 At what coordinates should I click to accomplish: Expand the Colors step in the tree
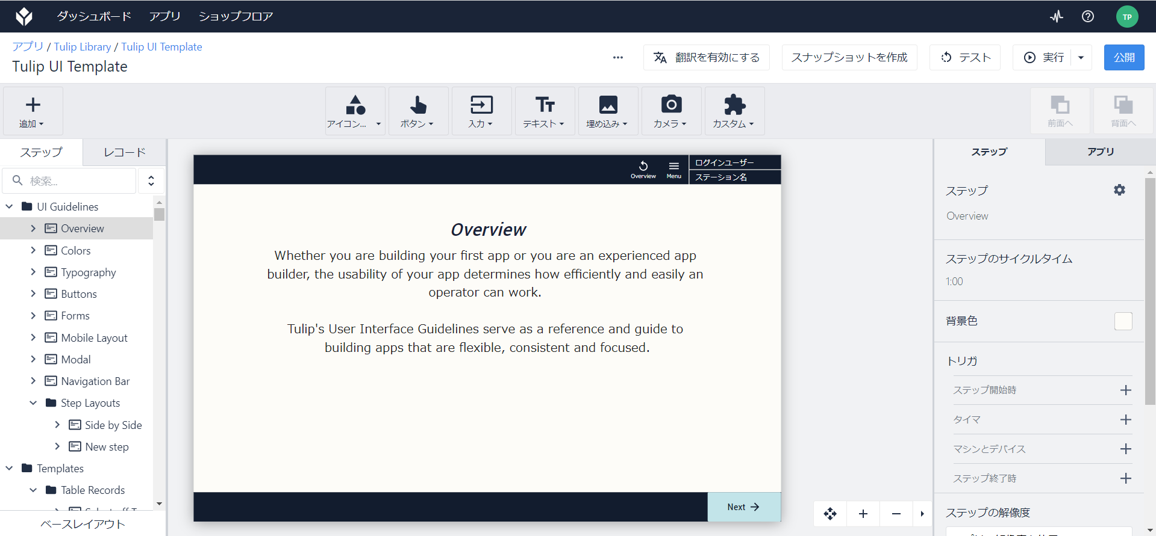pos(33,250)
